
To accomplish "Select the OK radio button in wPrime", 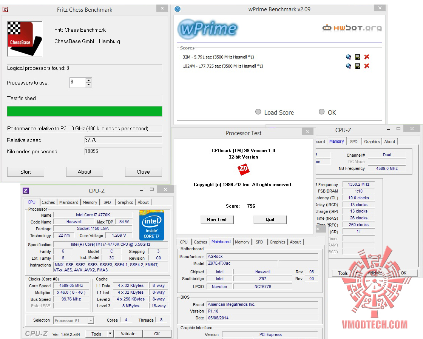I will click(x=321, y=112).
